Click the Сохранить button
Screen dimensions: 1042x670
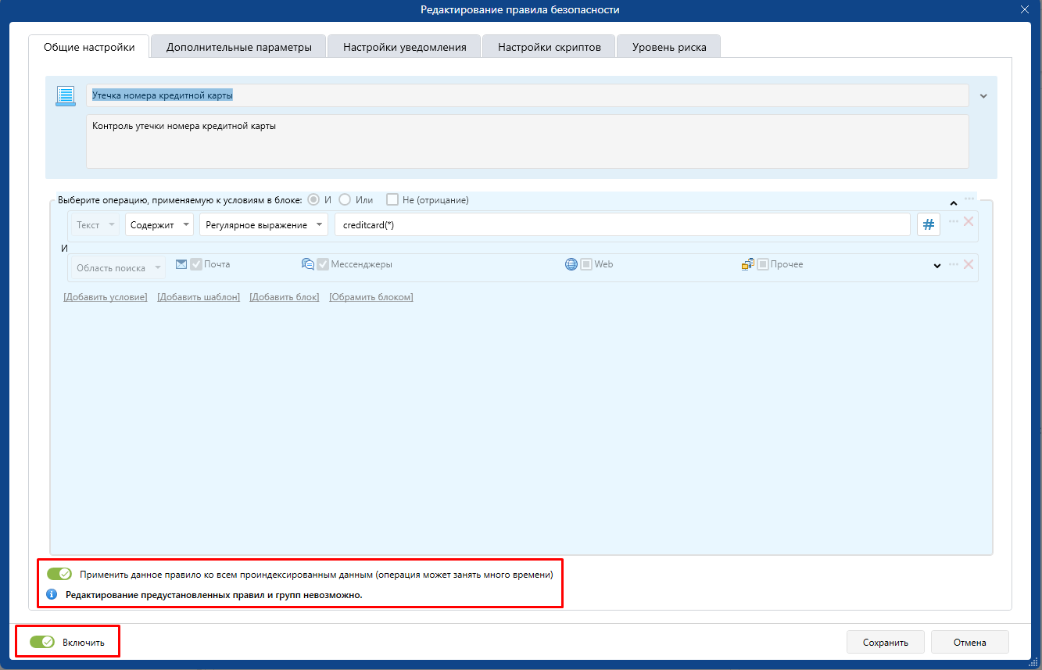[886, 642]
